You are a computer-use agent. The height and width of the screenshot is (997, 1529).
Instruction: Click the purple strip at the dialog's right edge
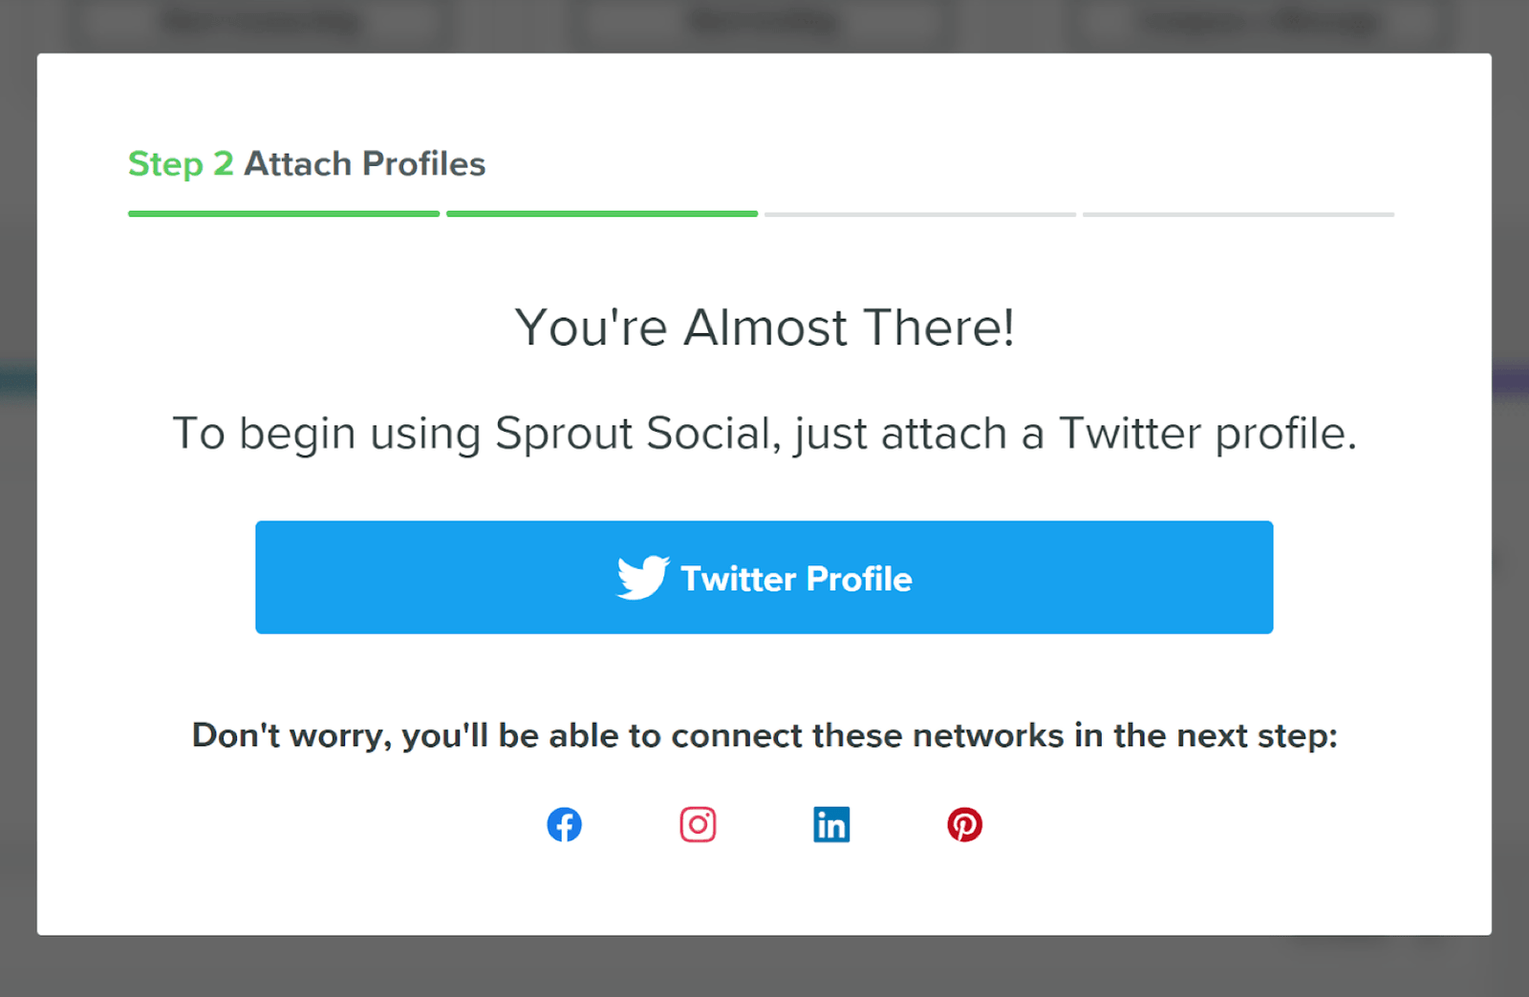coord(1510,381)
